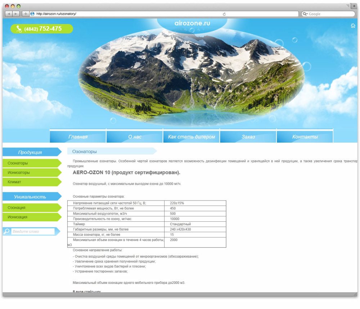360x309 pixels.
Task: Open the Главная navigation tab
Action: point(78,137)
